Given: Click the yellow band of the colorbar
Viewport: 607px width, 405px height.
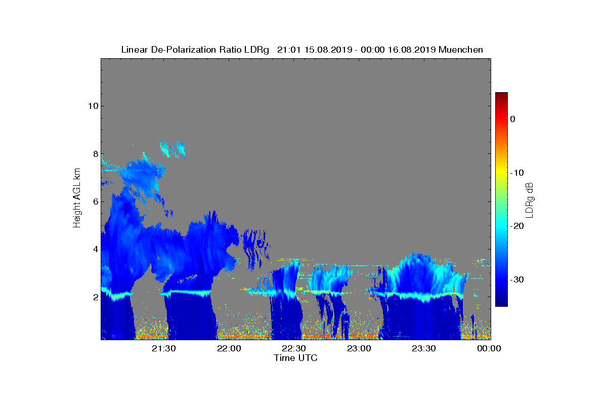Looking at the screenshot, I should 501,173.
